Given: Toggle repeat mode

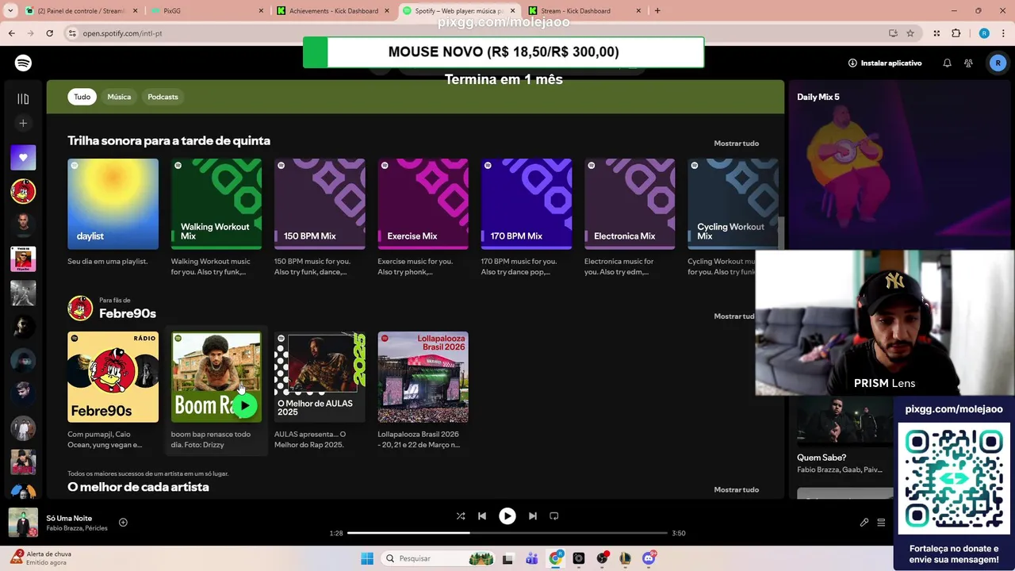Looking at the screenshot, I should pos(554,515).
